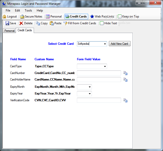Open the ExpiryMonth dropdown
This screenshot has width=163, height=151.
(x=90, y=87)
